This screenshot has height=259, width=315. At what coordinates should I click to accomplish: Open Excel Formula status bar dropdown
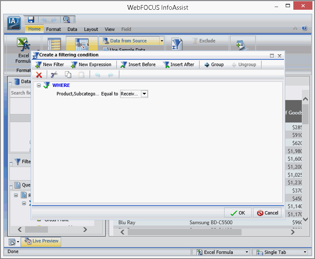point(247,252)
